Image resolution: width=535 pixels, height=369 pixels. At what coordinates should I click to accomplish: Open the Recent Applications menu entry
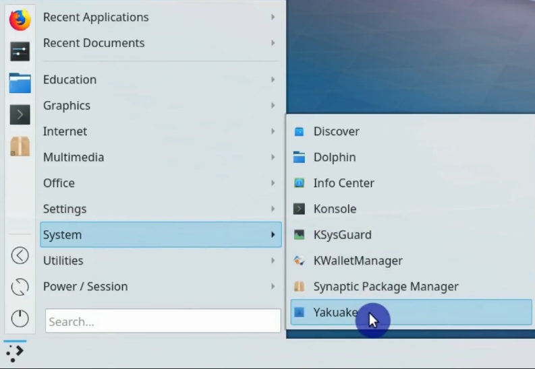tap(161, 17)
